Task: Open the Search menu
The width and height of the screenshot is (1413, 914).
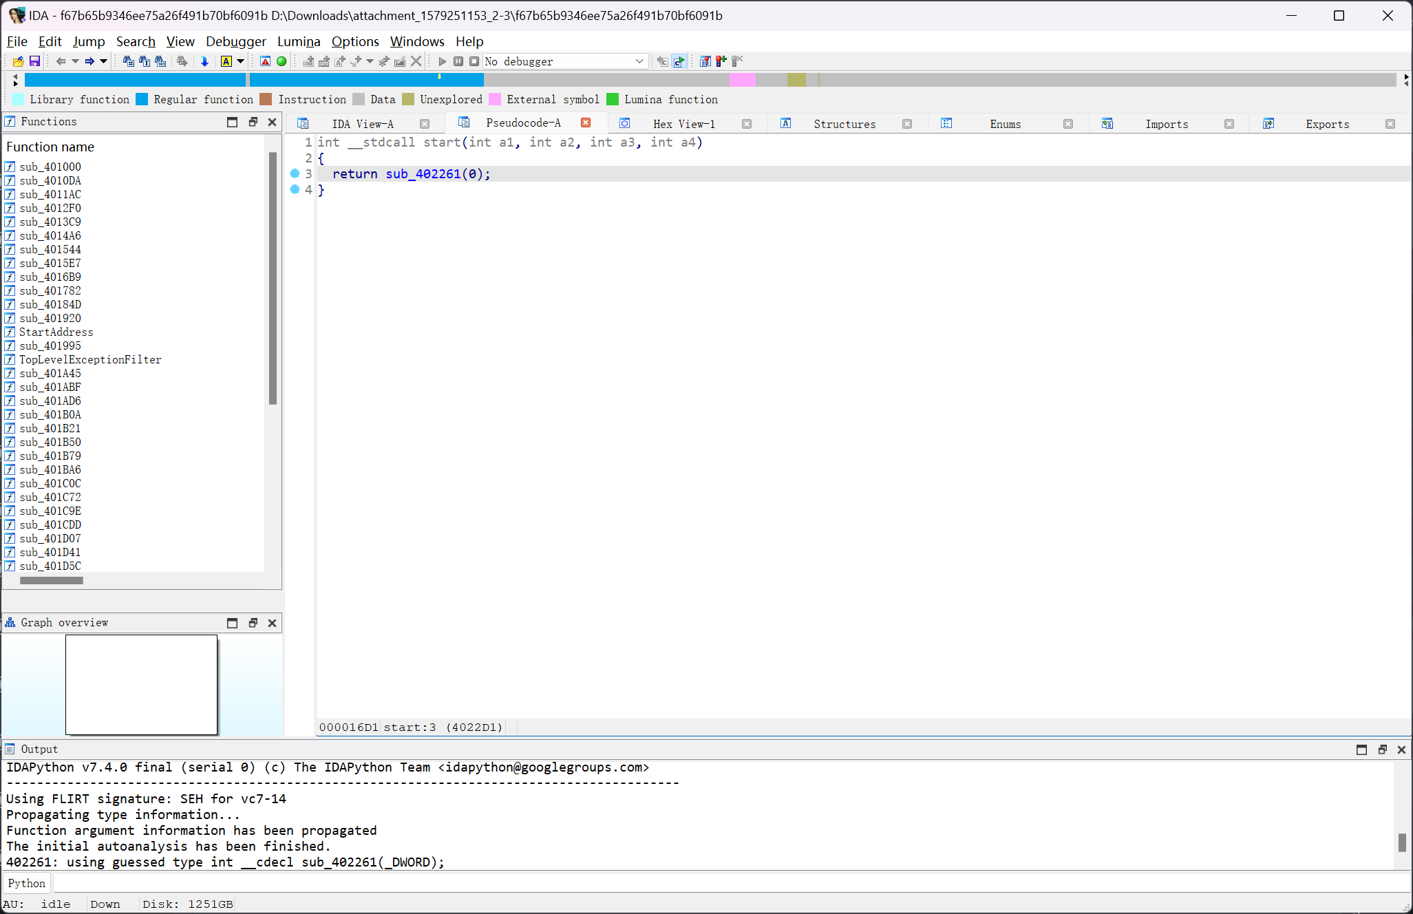Action: 136,41
